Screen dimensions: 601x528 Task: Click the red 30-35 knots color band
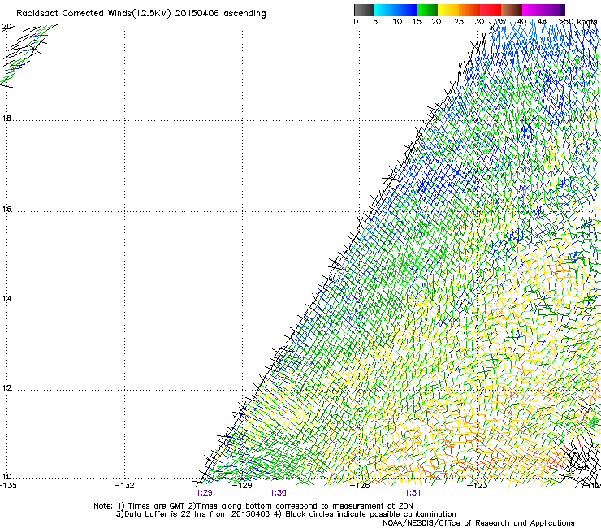(x=491, y=10)
